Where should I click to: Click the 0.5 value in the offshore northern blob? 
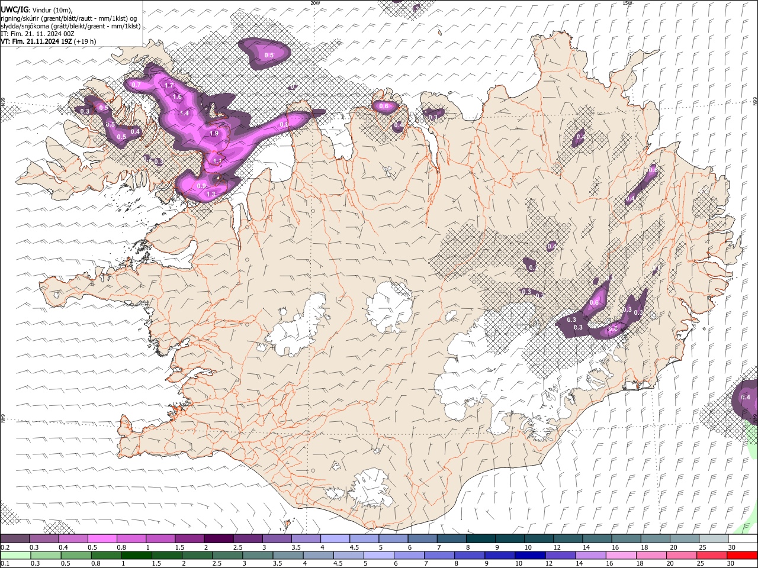pos(269,55)
